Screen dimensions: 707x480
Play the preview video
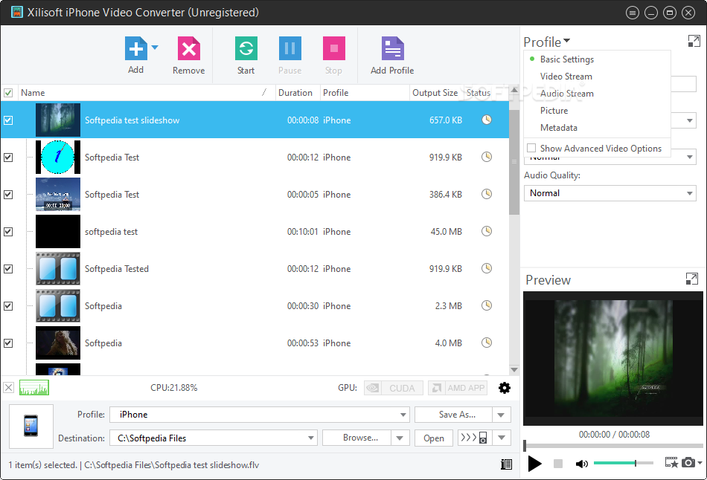point(534,464)
